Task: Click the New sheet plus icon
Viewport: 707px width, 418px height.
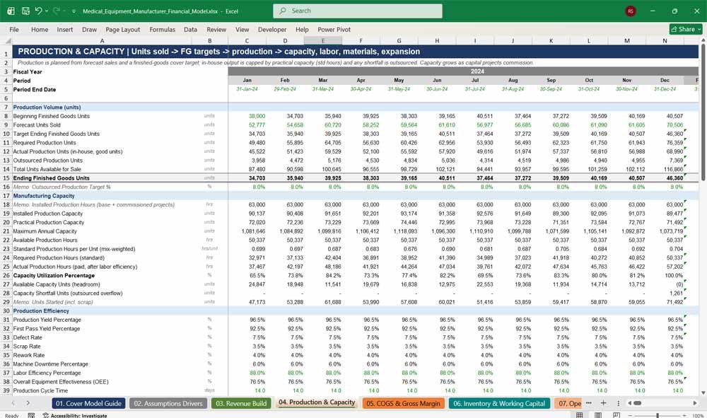Action: point(603,403)
